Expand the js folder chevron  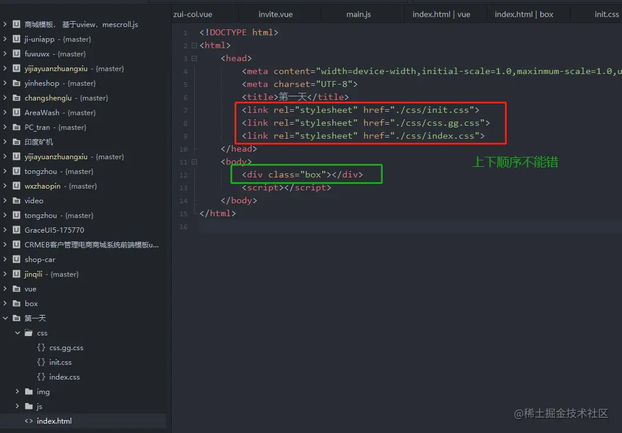[x=17, y=406]
